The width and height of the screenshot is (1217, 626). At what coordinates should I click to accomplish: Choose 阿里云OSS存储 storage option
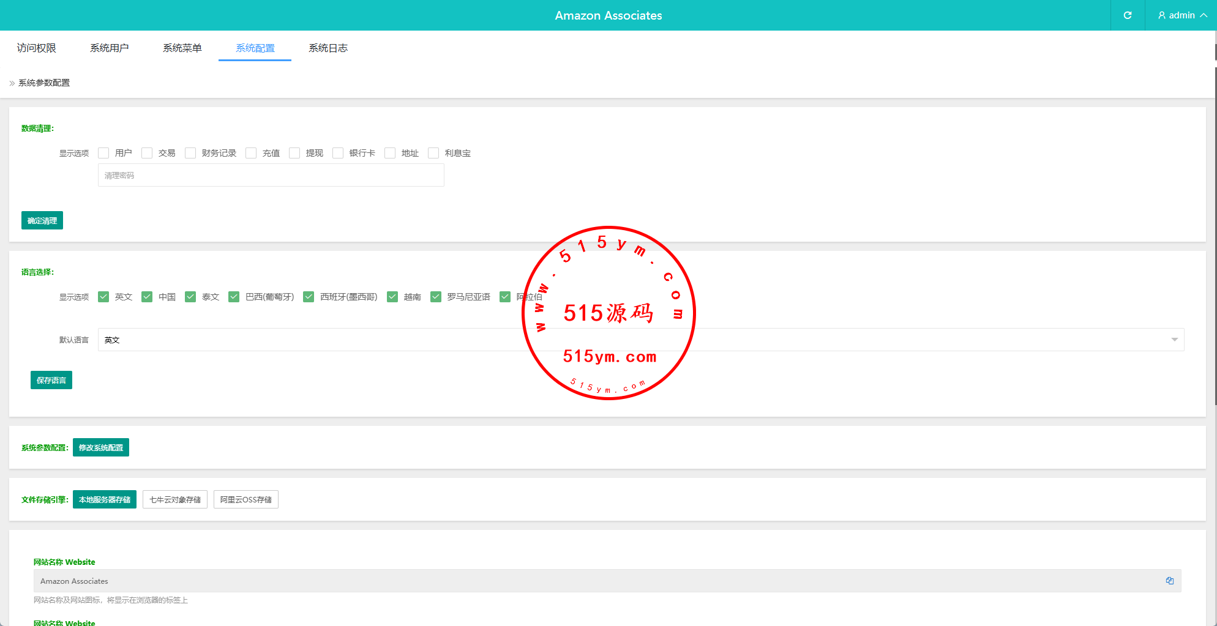[x=246, y=499]
